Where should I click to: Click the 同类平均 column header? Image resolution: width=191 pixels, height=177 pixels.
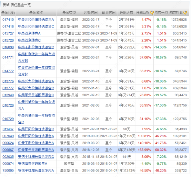click(x=161, y=12)
